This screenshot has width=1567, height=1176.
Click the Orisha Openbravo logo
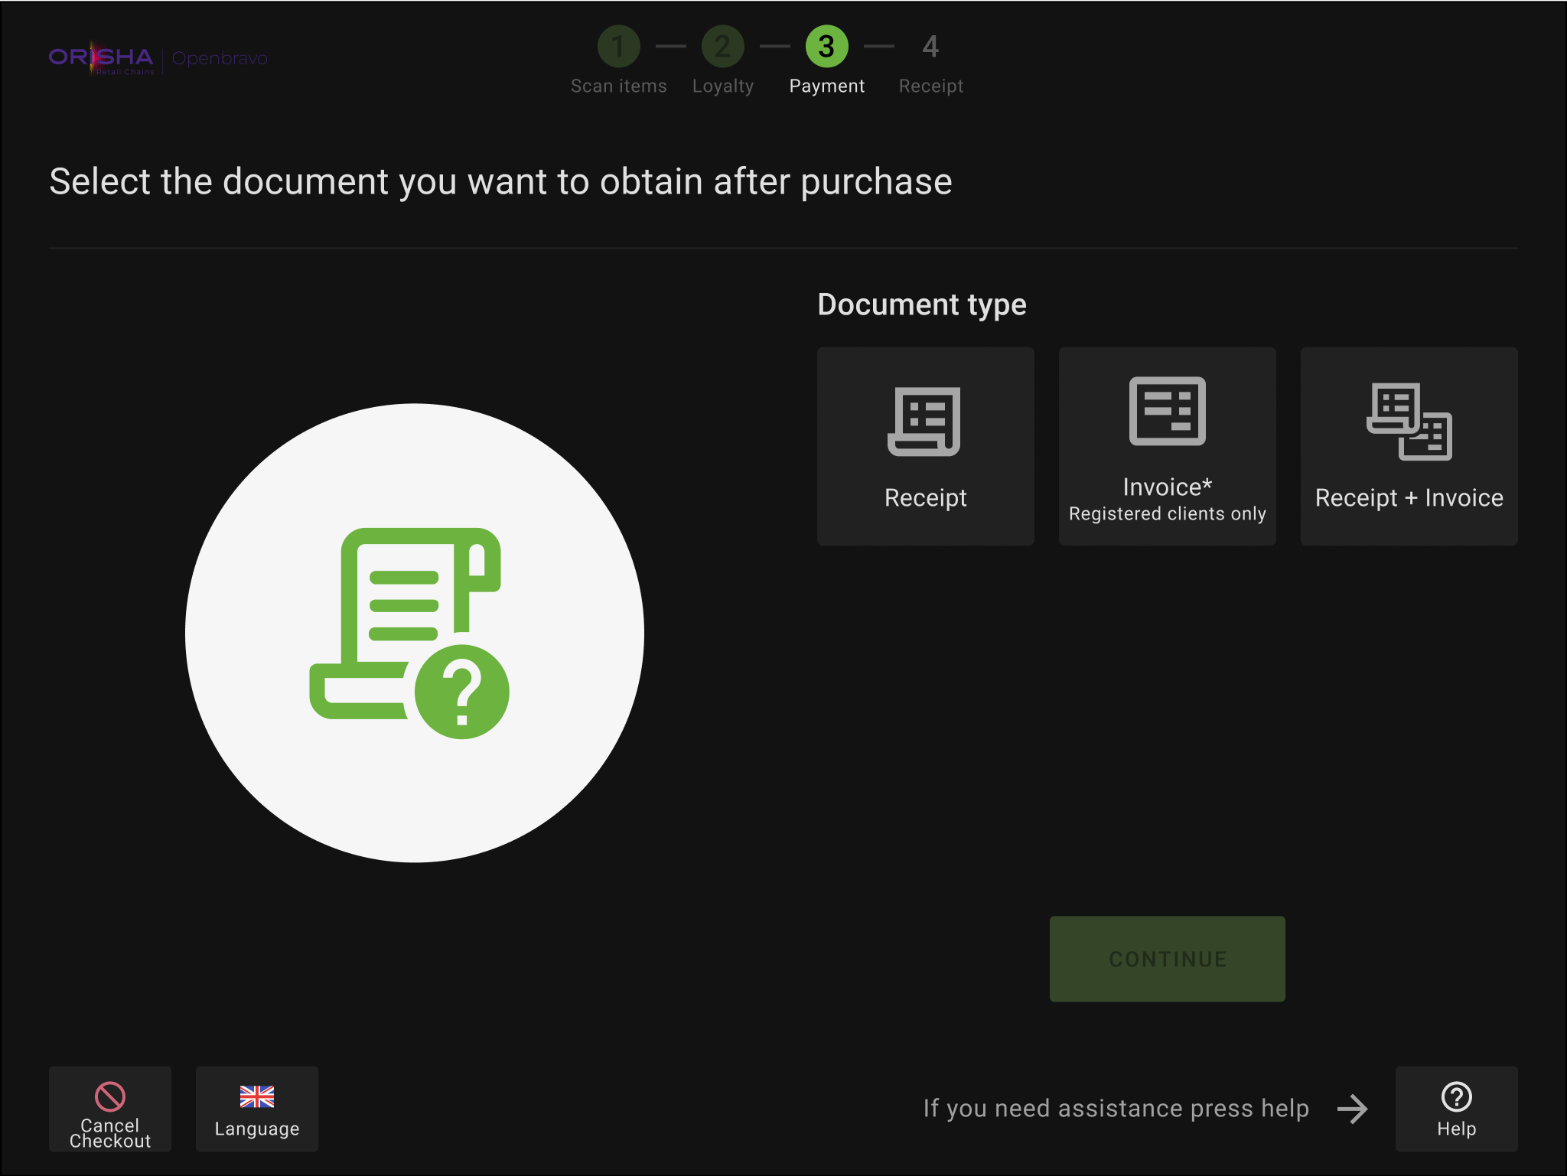point(158,58)
